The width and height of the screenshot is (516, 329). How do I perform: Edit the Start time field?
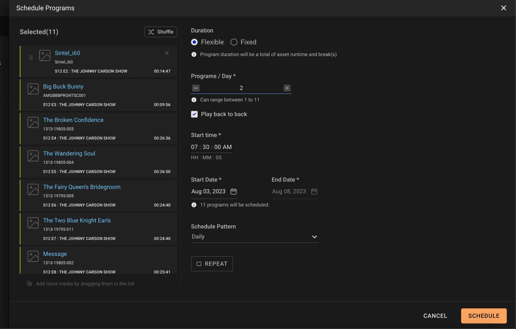tap(211, 147)
